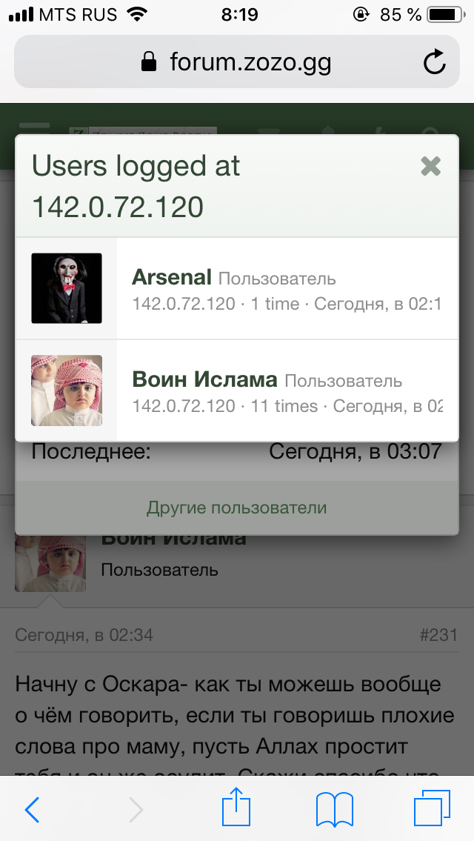Open Воин Ислама user profile link
474x841 pixels.
coord(204,379)
